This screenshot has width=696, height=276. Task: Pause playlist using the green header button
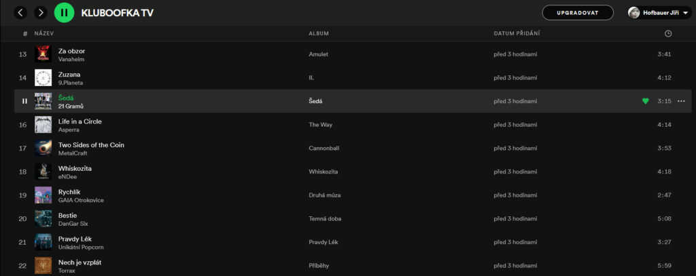65,12
